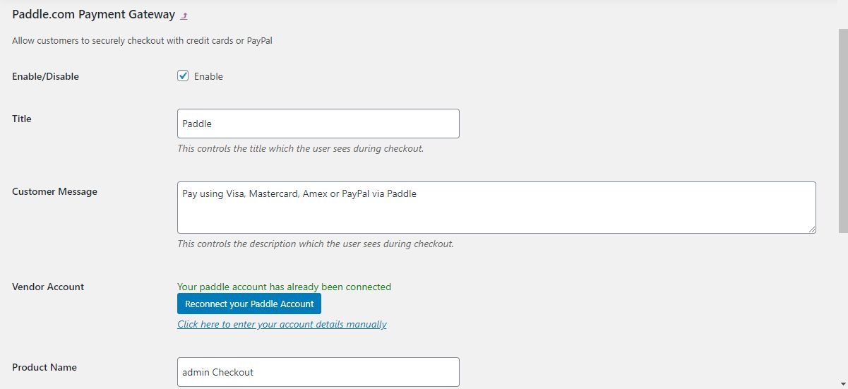
Task: Click the "Enable/Disable" row label
Action: click(x=45, y=76)
